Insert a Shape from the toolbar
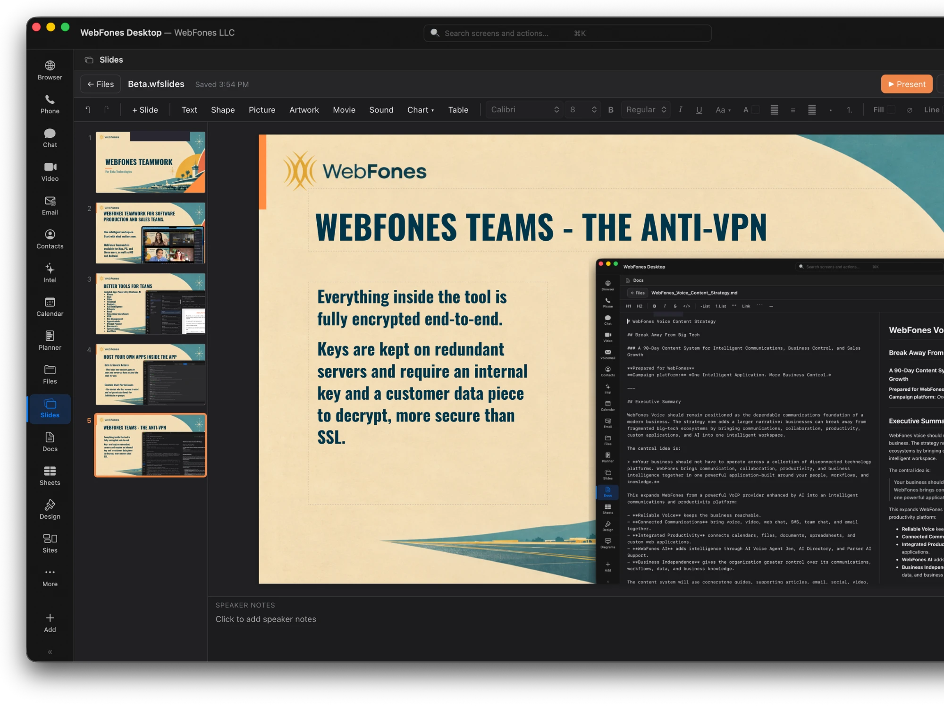944x708 pixels. 223,110
